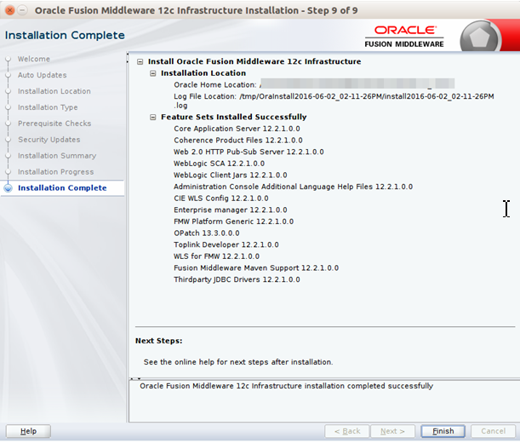Collapse the Feature Sets Installed Successfully node
The width and height of the screenshot is (520, 443).
point(153,118)
